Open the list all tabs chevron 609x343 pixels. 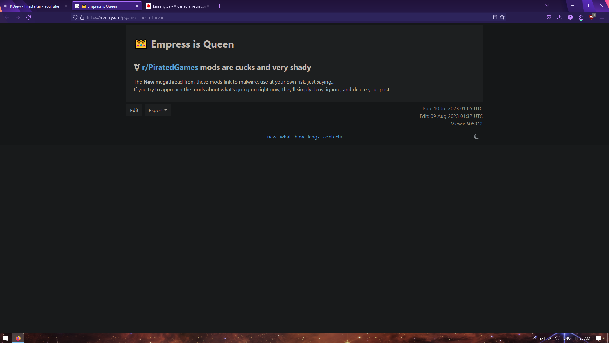coord(547,6)
